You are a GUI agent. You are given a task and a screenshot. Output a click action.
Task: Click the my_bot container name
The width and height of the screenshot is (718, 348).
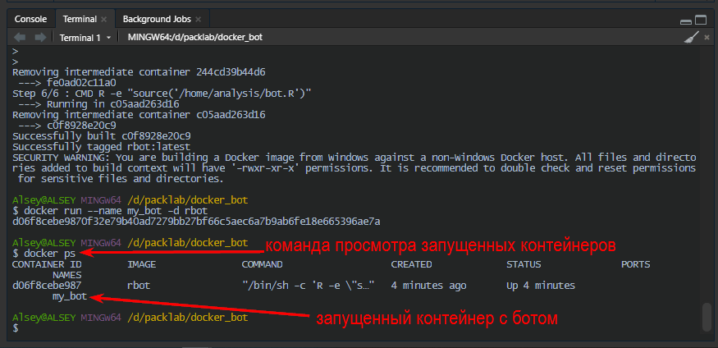(69, 296)
